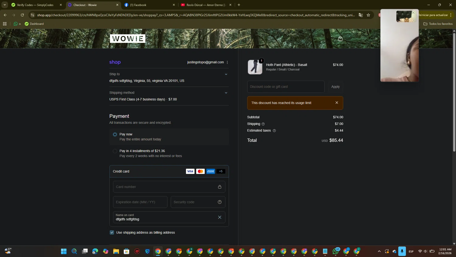
Task: Apply the discount code
Action: 335,87
